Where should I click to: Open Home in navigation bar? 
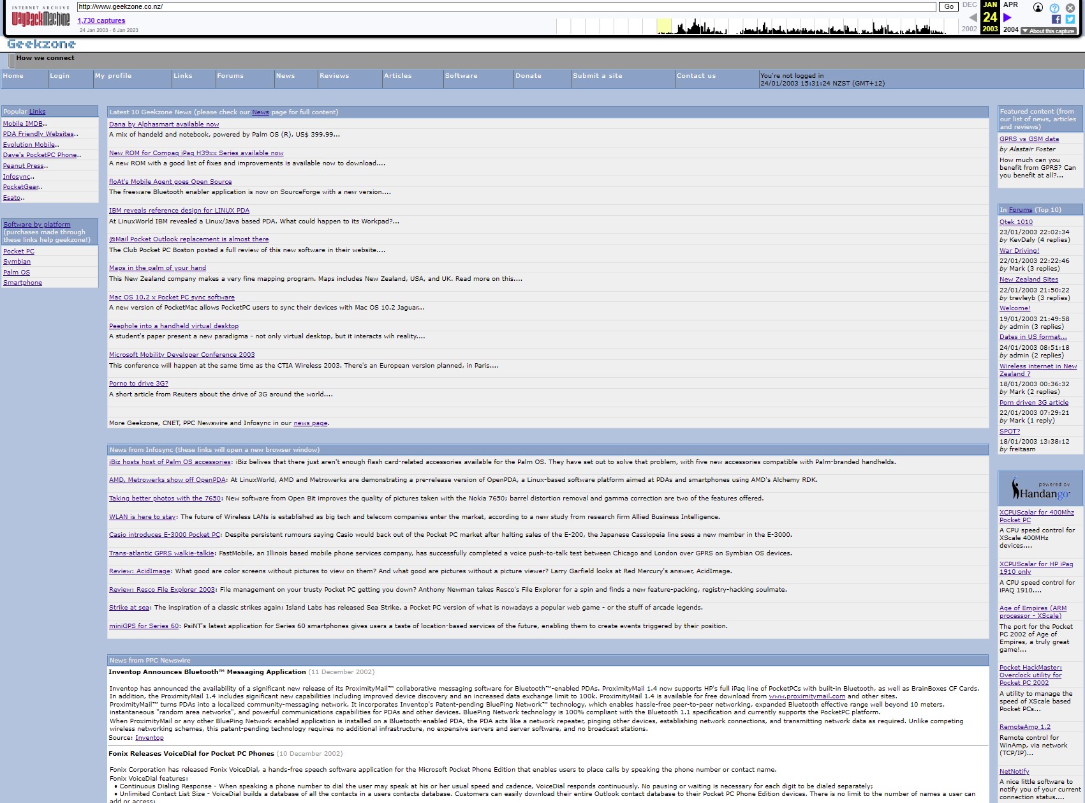tap(13, 75)
